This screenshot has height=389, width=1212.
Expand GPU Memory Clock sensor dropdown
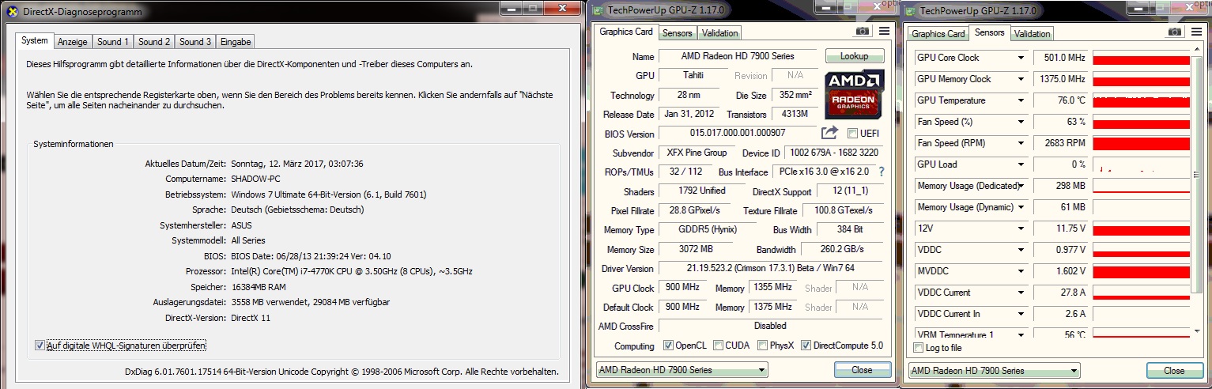(1021, 79)
